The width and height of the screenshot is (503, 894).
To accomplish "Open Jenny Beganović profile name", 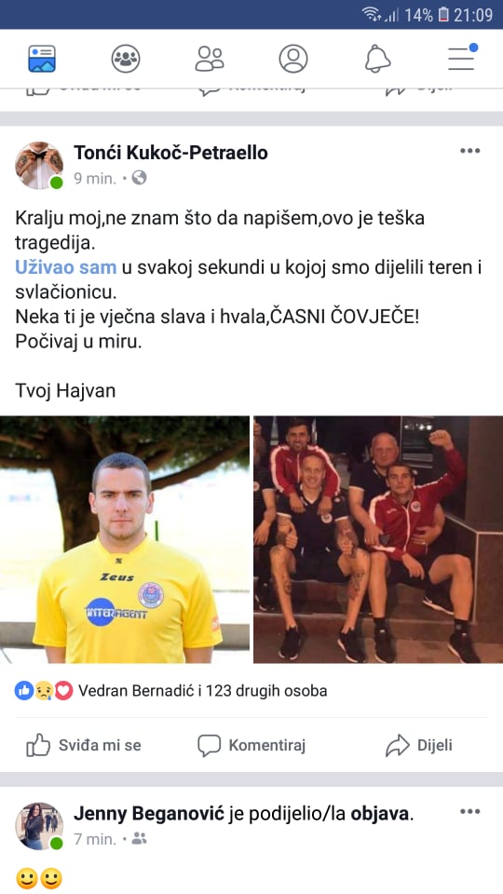I will [x=149, y=814].
